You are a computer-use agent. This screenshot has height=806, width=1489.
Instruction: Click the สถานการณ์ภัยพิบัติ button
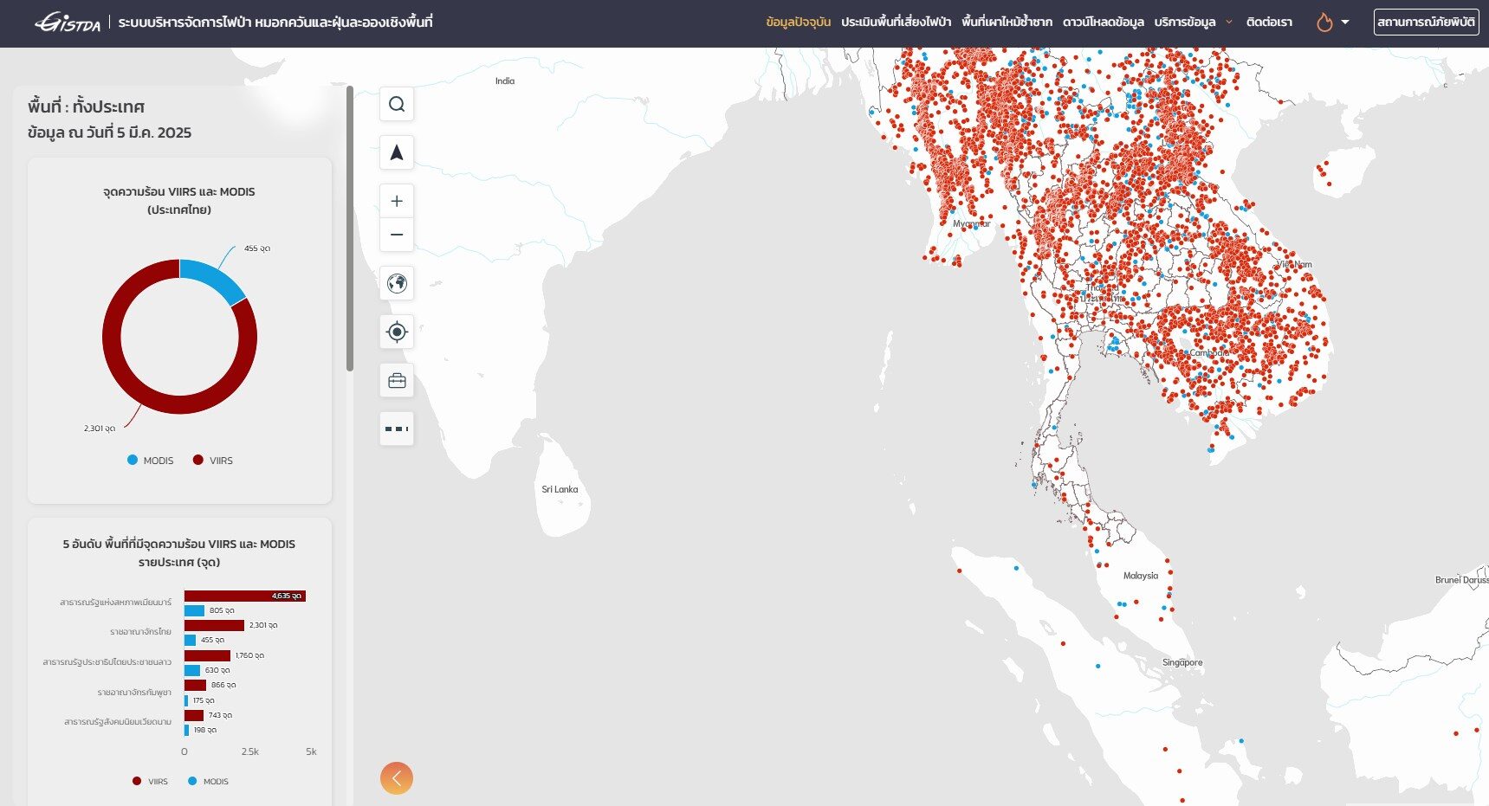tap(1426, 23)
